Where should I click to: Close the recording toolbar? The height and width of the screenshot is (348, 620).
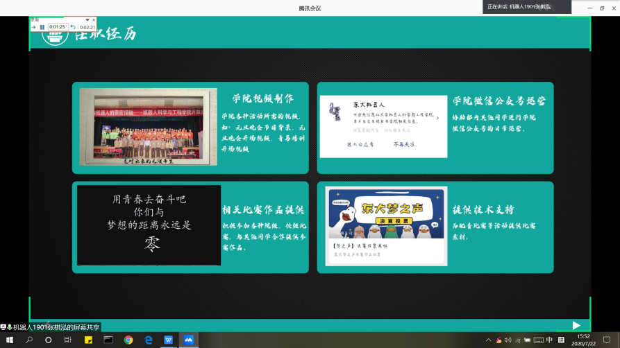pyautogui.click(x=94, y=20)
